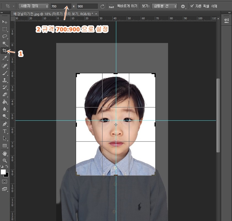The image size is (232, 221).
Task: Select the Horizontal Type tool
Action: tap(5, 131)
